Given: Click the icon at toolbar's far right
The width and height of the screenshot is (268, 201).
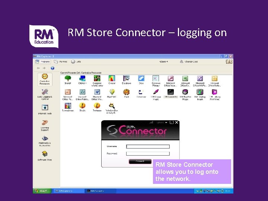Looking at the screenshot, I should pyautogui.click(x=229, y=61).
